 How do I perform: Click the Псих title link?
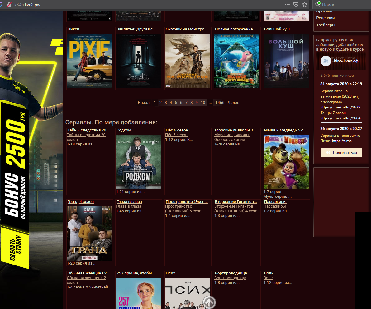(170, 273)
